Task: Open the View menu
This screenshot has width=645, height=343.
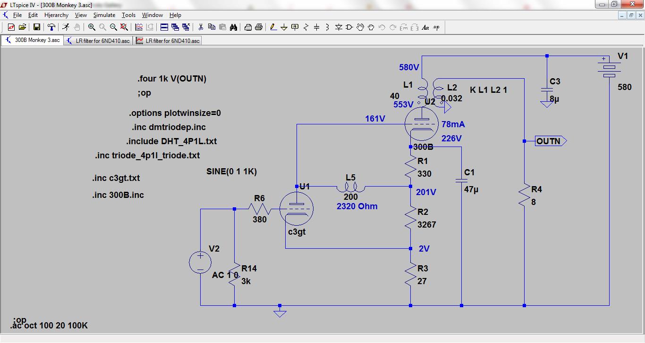Action: [x=81, y=15]
